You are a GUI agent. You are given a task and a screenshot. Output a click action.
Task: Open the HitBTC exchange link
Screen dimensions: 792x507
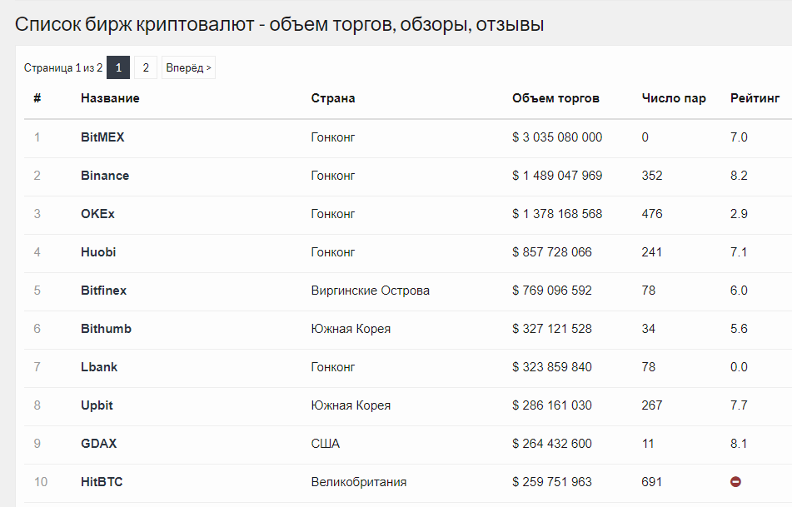(x=102, y=482)
